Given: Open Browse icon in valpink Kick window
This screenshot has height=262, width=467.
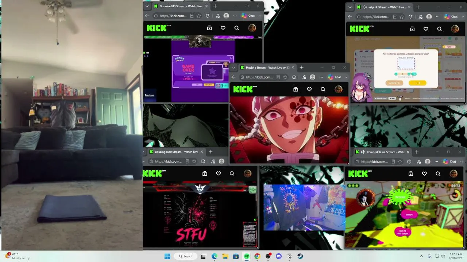Looking at the screenshot, I should 412,29.
